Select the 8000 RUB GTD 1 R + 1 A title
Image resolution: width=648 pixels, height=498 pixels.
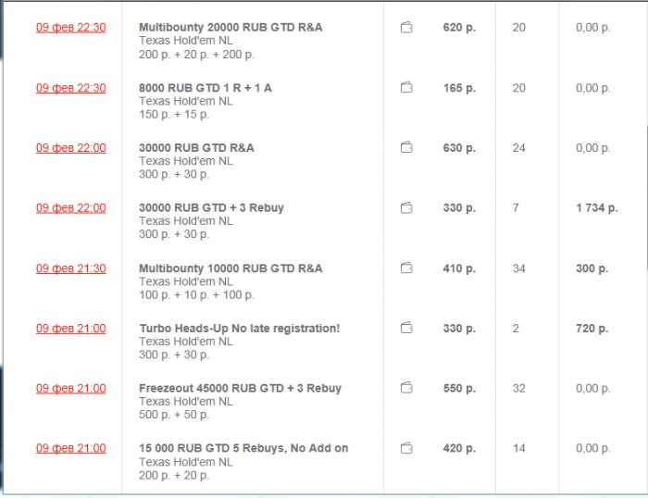click(x=206, y=88)
